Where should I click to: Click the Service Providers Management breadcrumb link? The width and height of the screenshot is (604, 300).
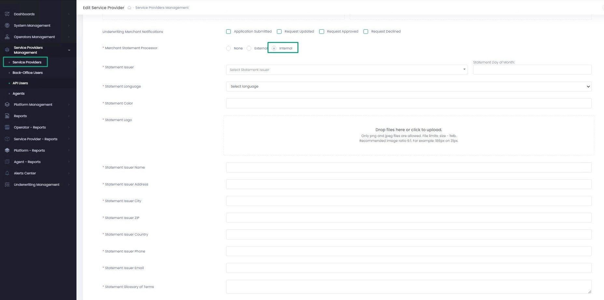tap(162, 8)
